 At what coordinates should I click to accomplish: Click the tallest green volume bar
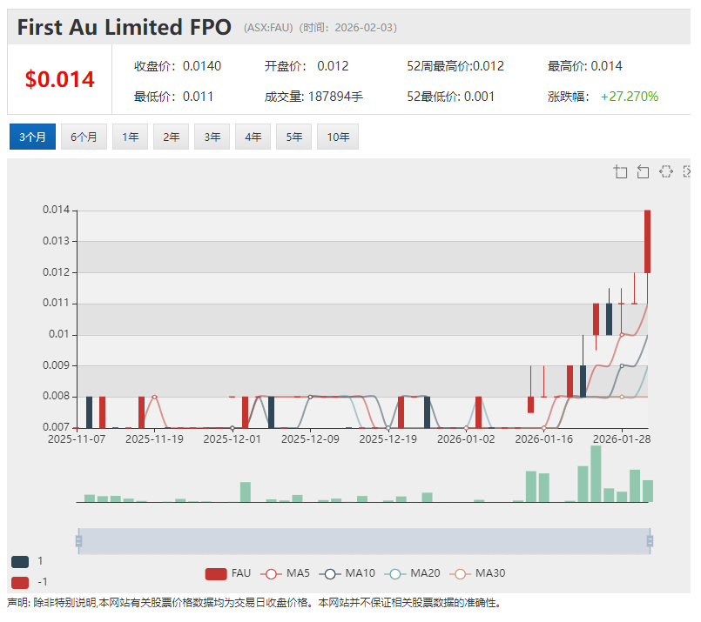point(596,474)
